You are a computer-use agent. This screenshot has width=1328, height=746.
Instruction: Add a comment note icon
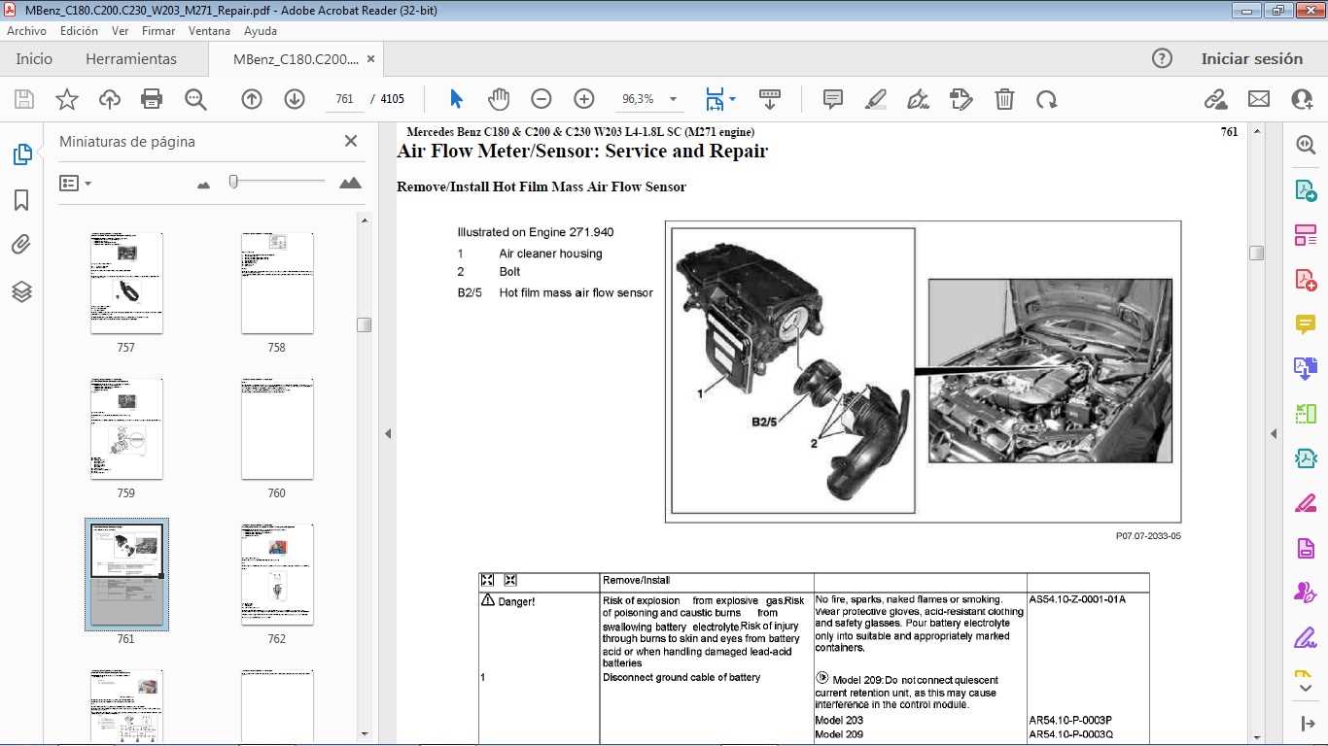point(833,99)
